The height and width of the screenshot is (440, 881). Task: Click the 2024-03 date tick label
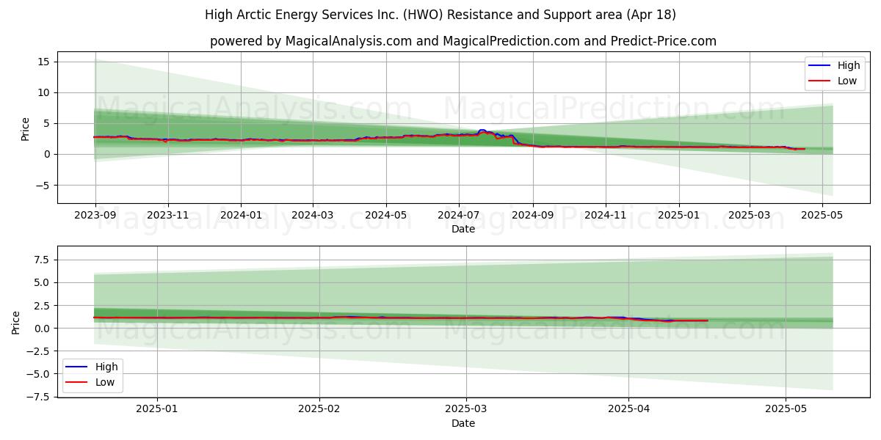coord(313,216)
